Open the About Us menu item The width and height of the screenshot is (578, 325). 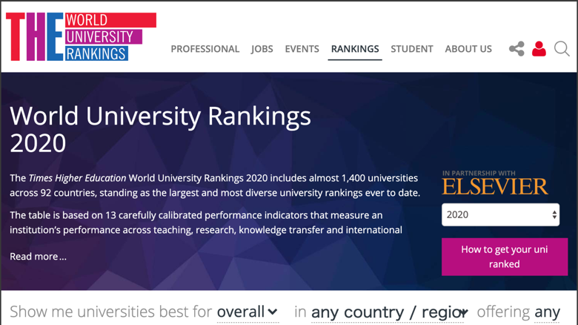click(x=468, y=49)
